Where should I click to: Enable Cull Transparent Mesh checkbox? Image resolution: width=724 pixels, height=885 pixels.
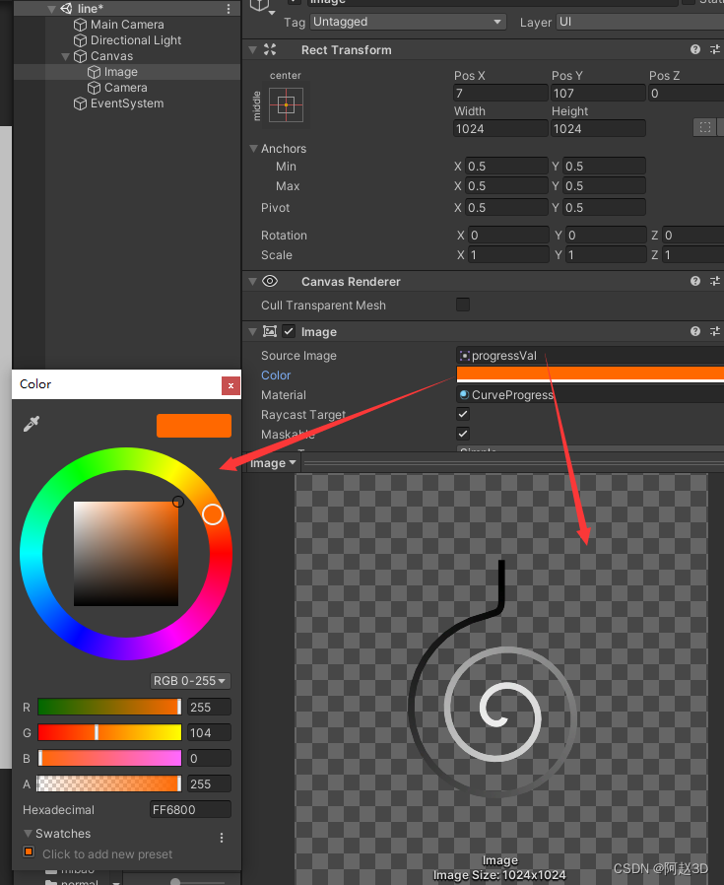click(463, 305)
